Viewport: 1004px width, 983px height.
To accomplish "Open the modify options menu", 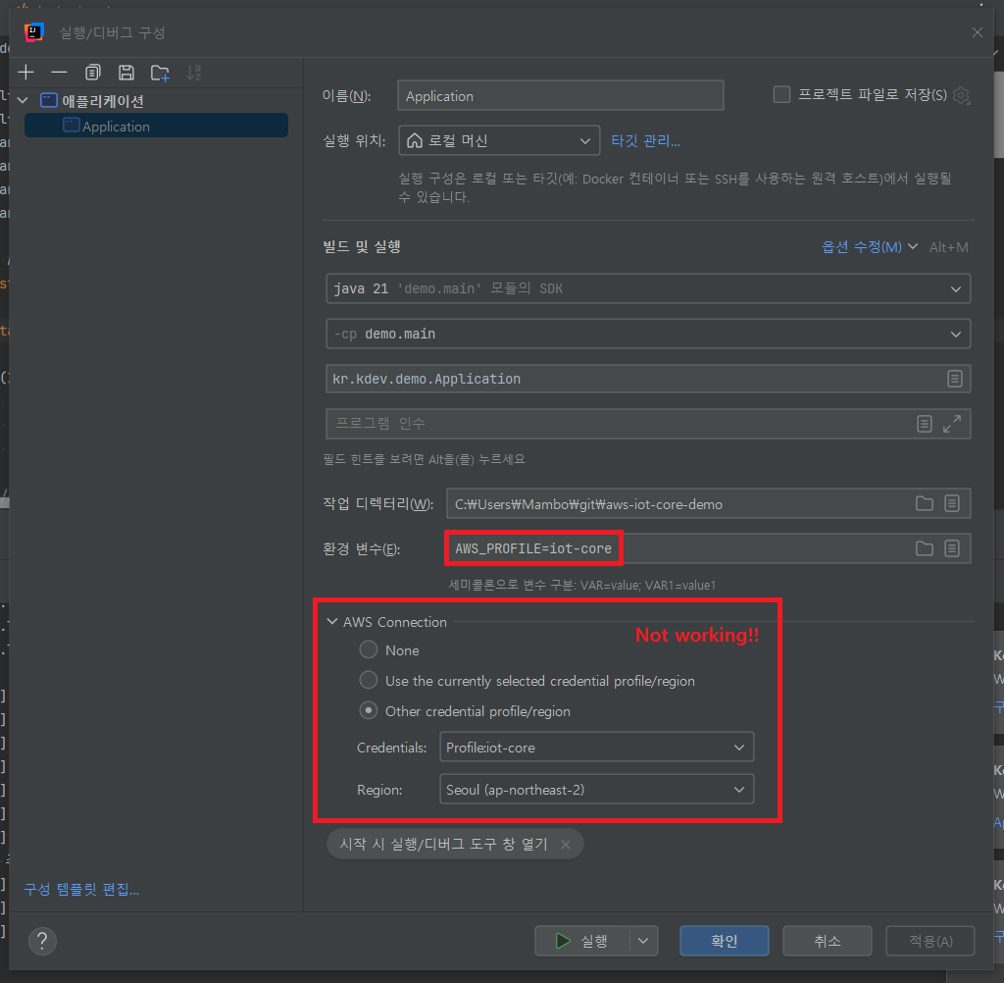I will [869, 247].
